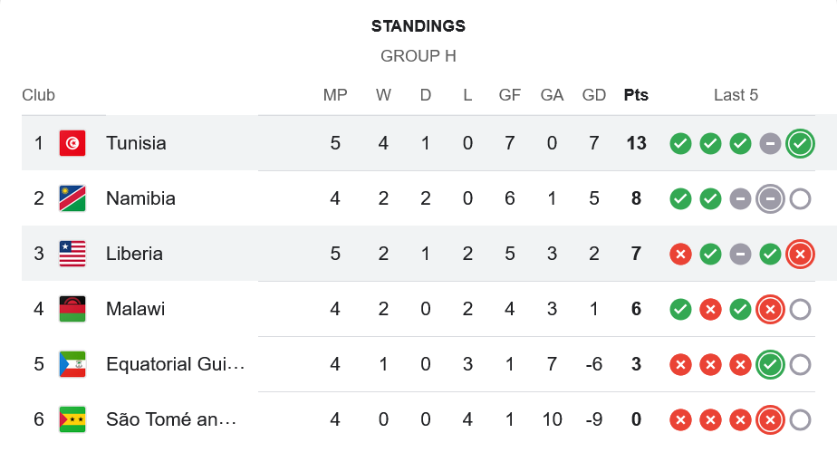Click Equatorial Guinea's green win icon
This screenshot has width=837, height=462.
pyautogui.click(x=770, y=364)
